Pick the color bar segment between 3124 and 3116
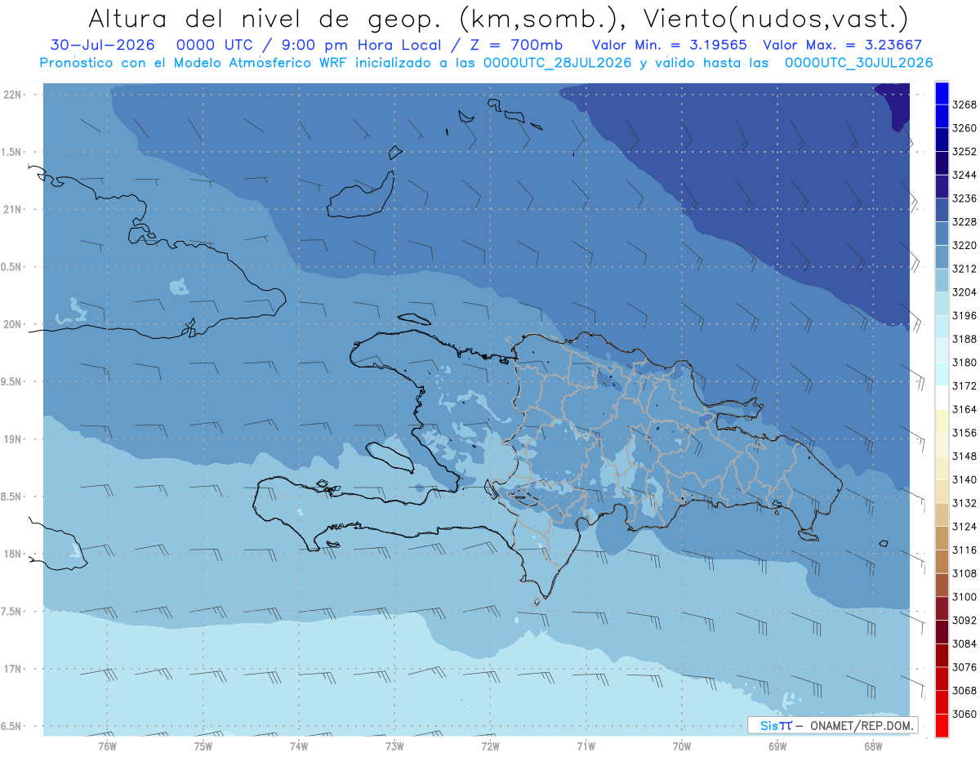 point(942,537)
